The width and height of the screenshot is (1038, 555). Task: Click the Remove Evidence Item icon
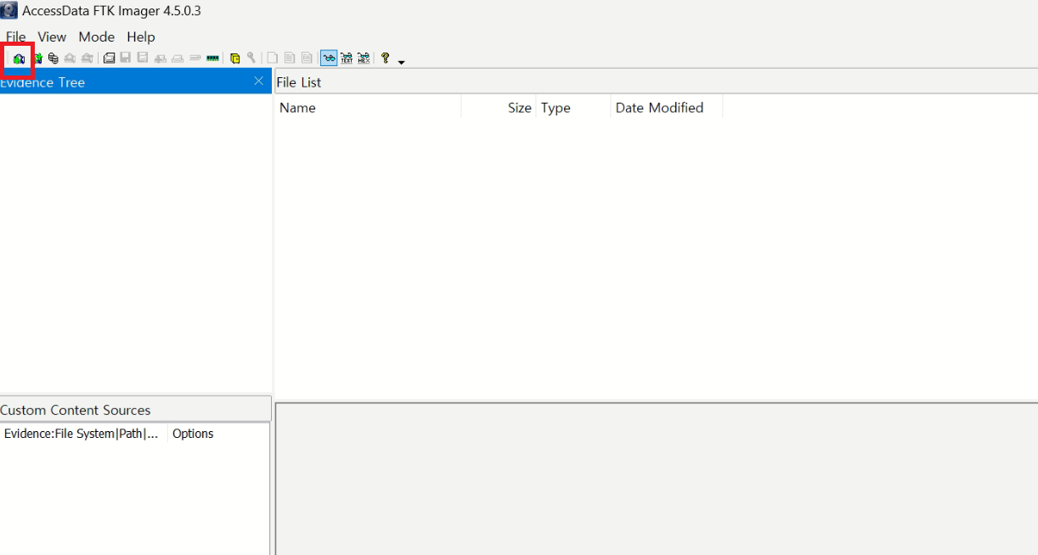pos(70,59)
